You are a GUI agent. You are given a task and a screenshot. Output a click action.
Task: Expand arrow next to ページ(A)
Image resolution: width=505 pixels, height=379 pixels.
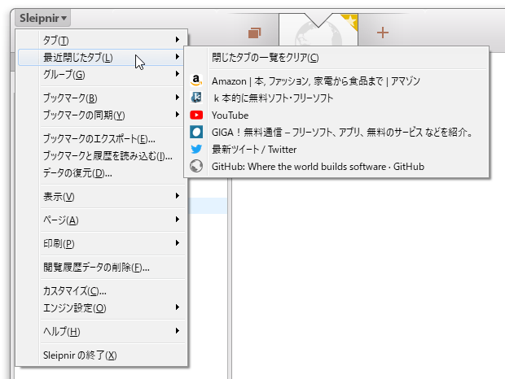point(178,220)
